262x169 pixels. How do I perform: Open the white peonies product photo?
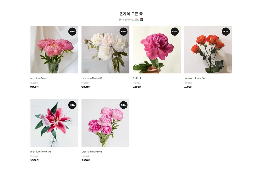click(105, 50)
